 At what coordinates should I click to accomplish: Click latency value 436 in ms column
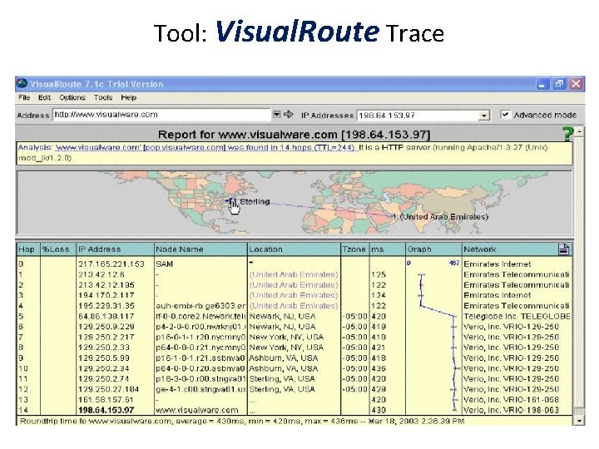click(x=379, y=368)
